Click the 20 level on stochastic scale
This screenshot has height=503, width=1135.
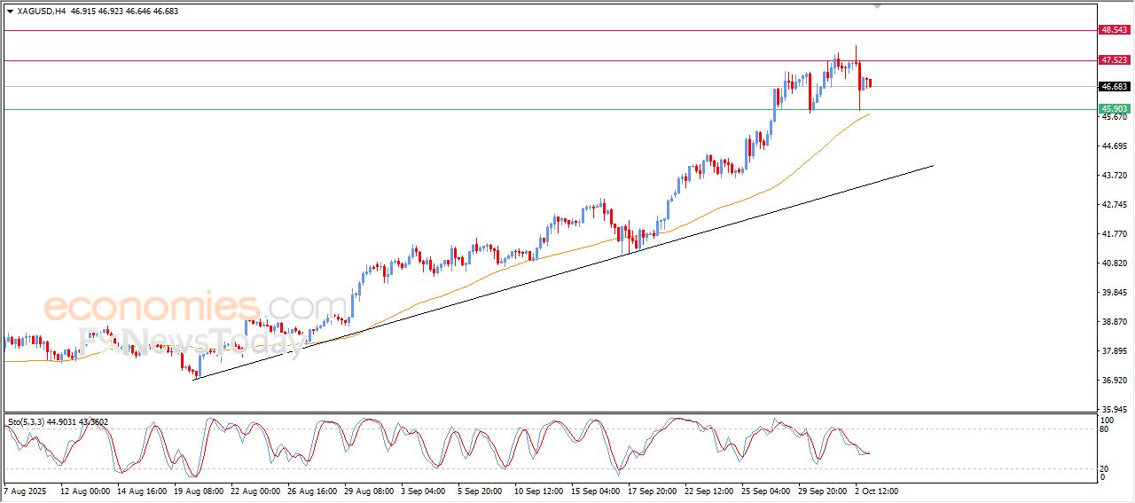click(1105, 468)
